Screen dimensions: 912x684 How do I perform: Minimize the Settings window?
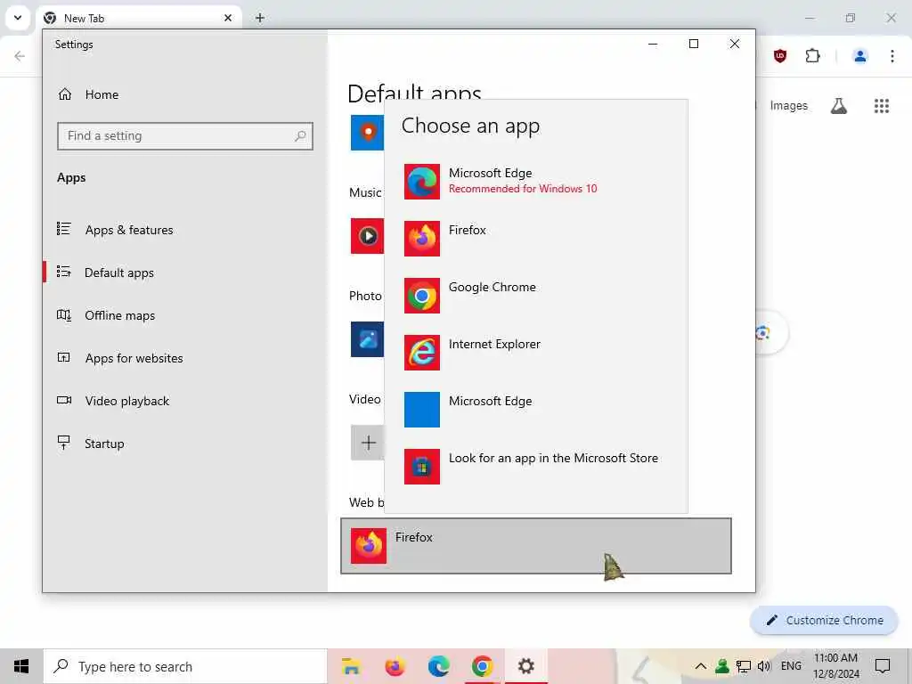[x=653, y=44]
